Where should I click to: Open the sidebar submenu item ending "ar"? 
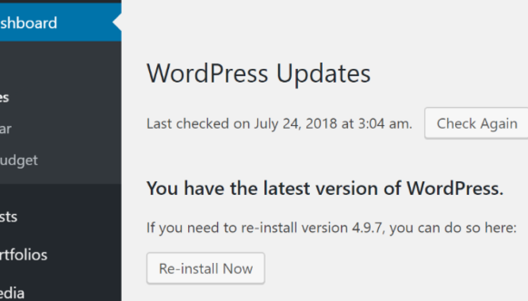(x=6, y=129)
